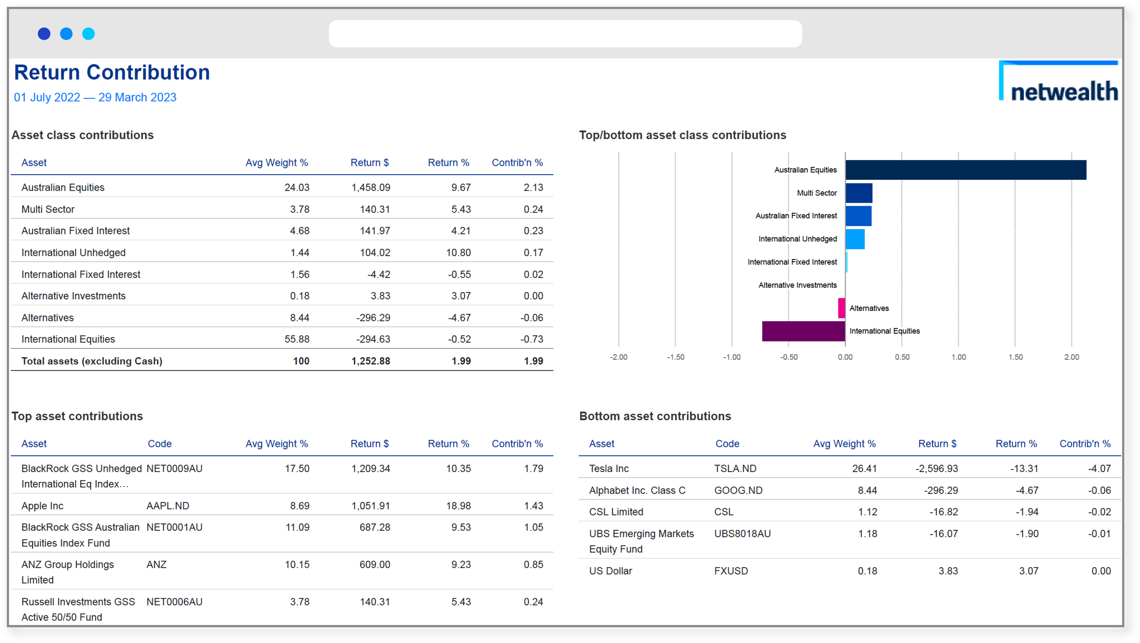Click Return % header in Bottom asset contributions
This screenshot has height=643, width=1140.
[x=1016, y=444]
